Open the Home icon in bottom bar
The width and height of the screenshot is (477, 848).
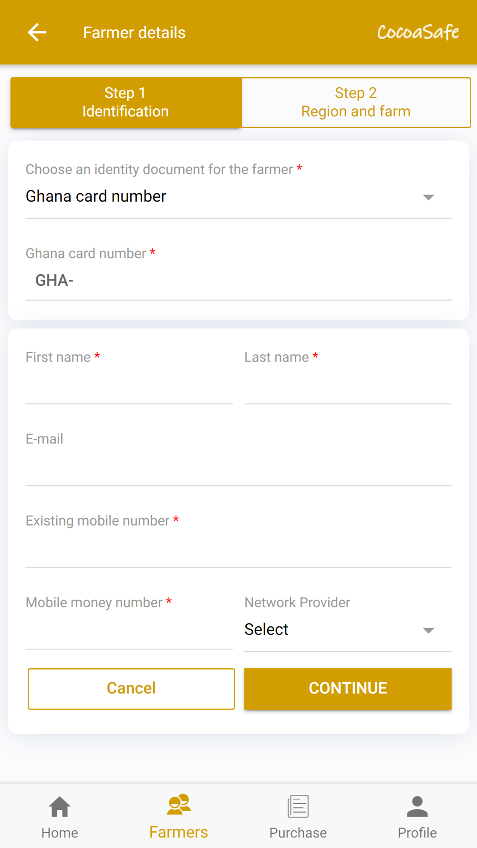[x=60, y=807]
